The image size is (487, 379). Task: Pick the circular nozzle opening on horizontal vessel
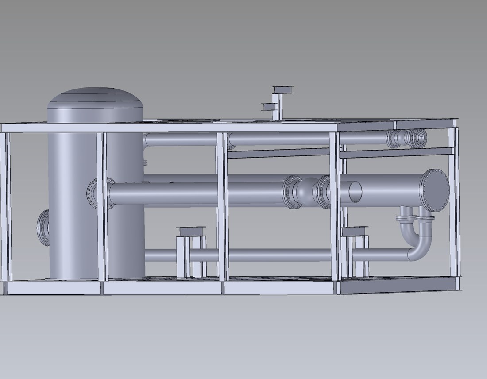tap(356, 192)
